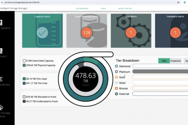Screen dimensions: 188x125
Task: Click the browser address bar URL
Action: coord(22,2)
